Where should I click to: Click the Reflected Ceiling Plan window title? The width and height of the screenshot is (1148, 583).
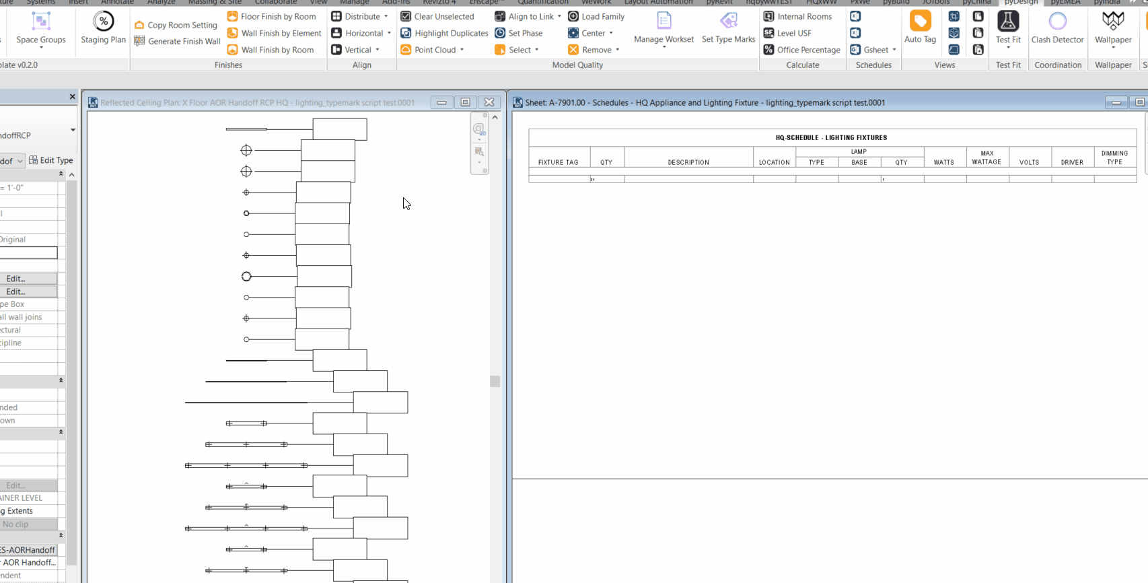pos(258,102)
